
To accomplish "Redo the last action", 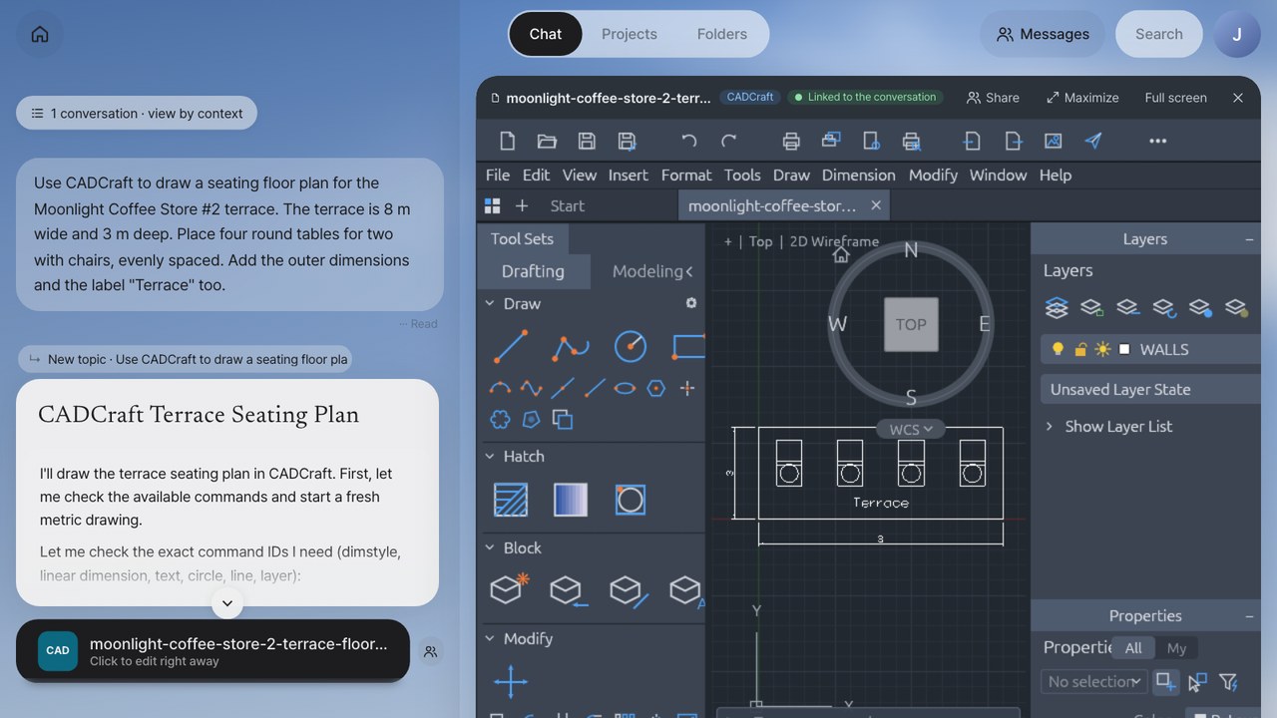I will [729, 141].
